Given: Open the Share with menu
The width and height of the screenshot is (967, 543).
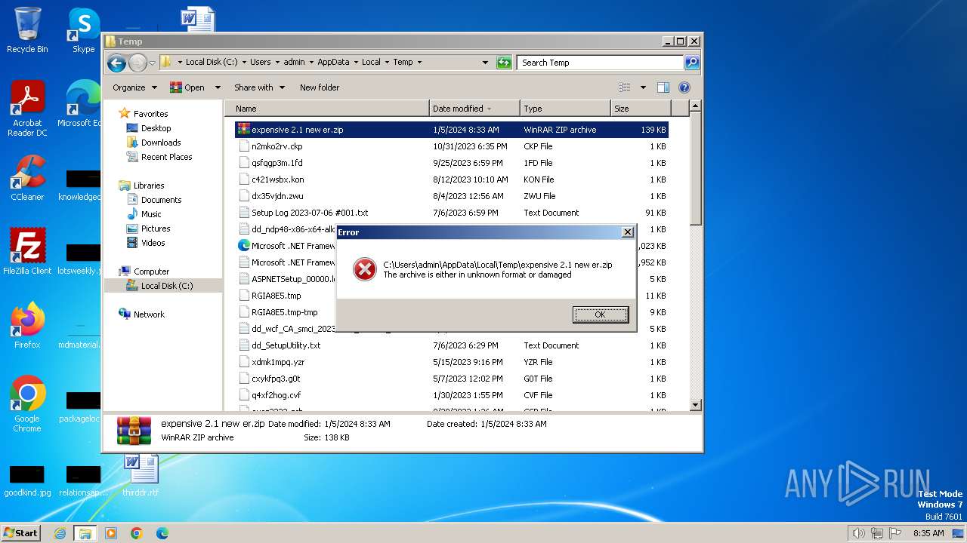Looking at the screenshot, I should 259,87.
